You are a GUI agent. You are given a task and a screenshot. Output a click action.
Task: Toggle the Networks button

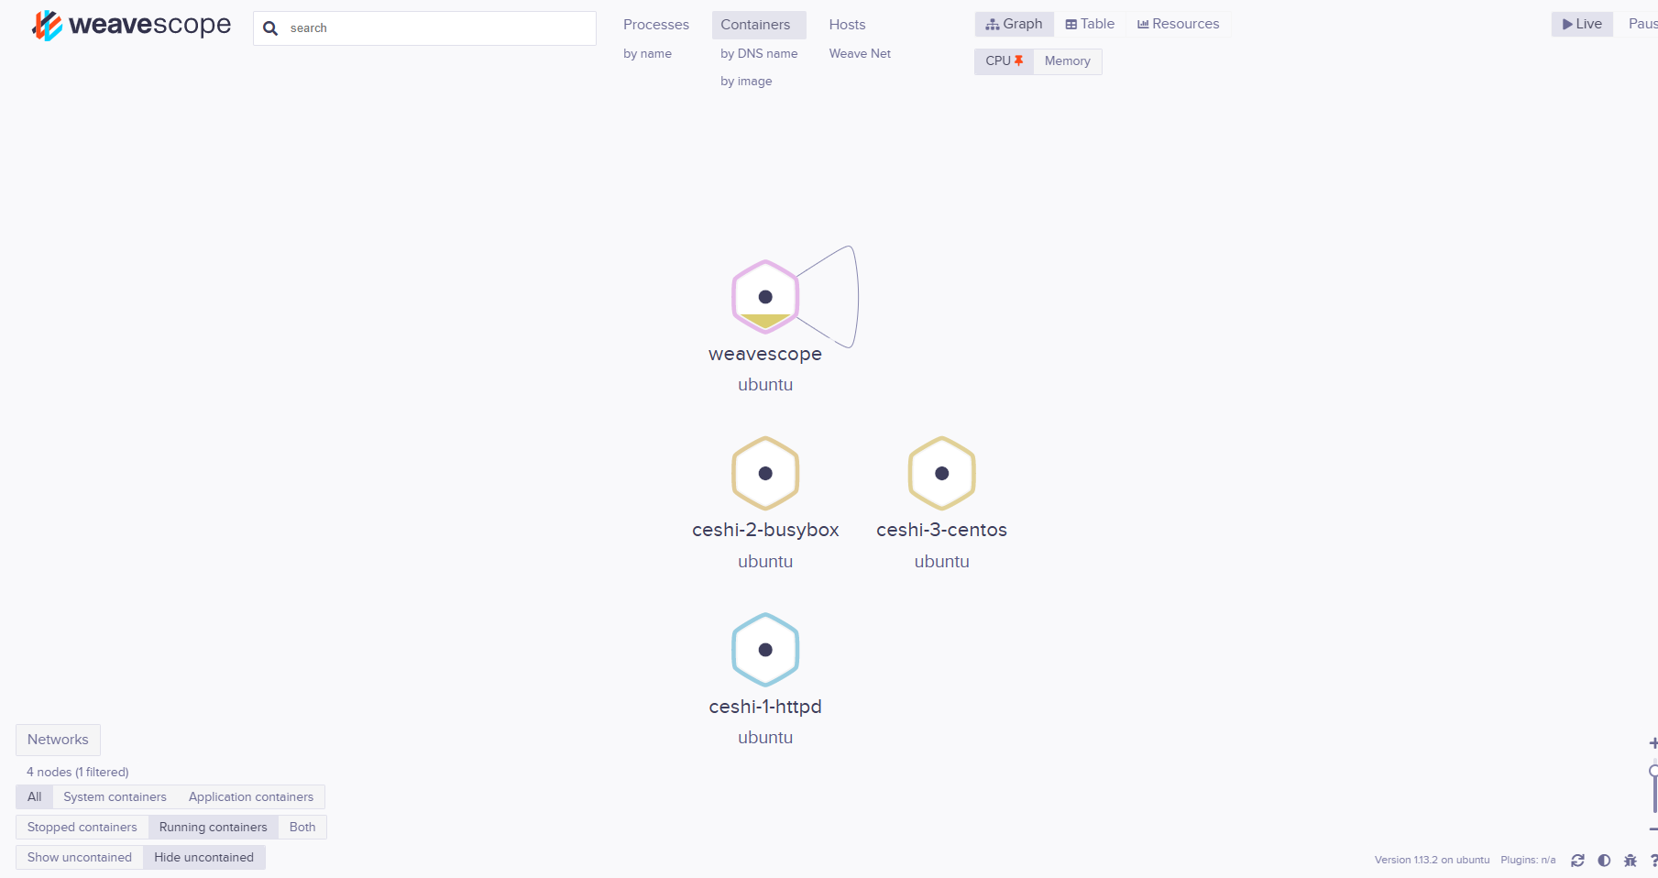click(58, 740)
